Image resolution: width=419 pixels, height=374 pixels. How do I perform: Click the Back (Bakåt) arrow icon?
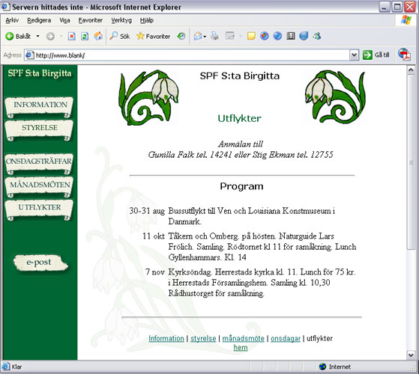point(10,36)
